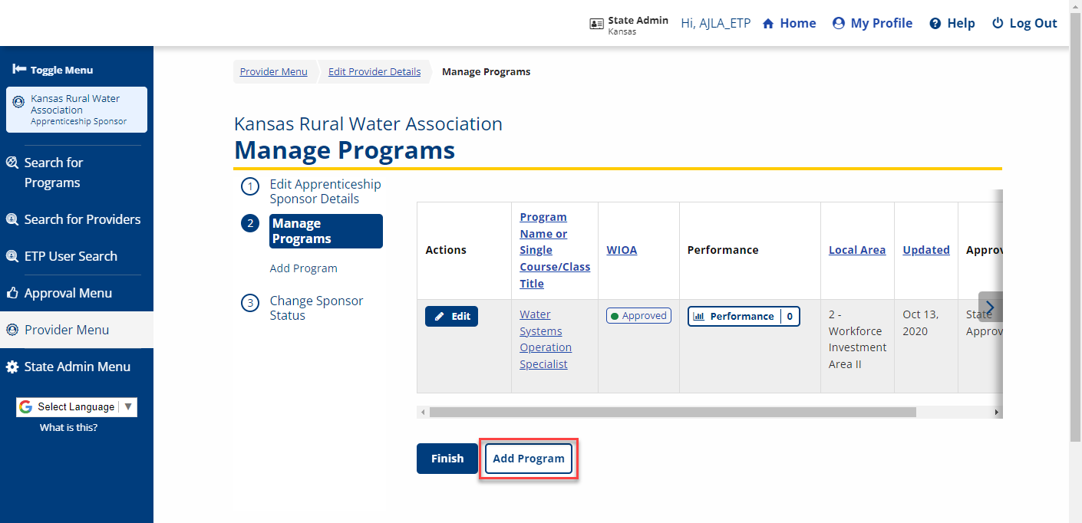Click the Help question mark icon
1082x523 pixels.
point(935,24)
